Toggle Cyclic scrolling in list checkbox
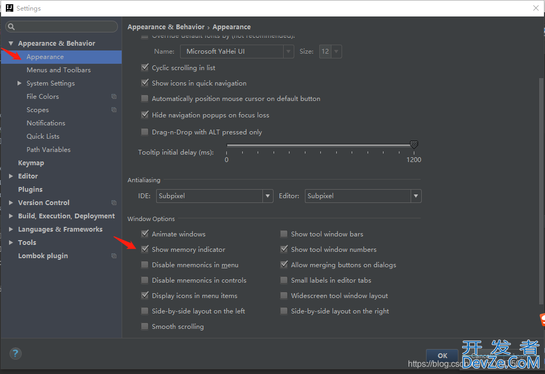The width and height of the screenshot is (545, 374). 145,67
